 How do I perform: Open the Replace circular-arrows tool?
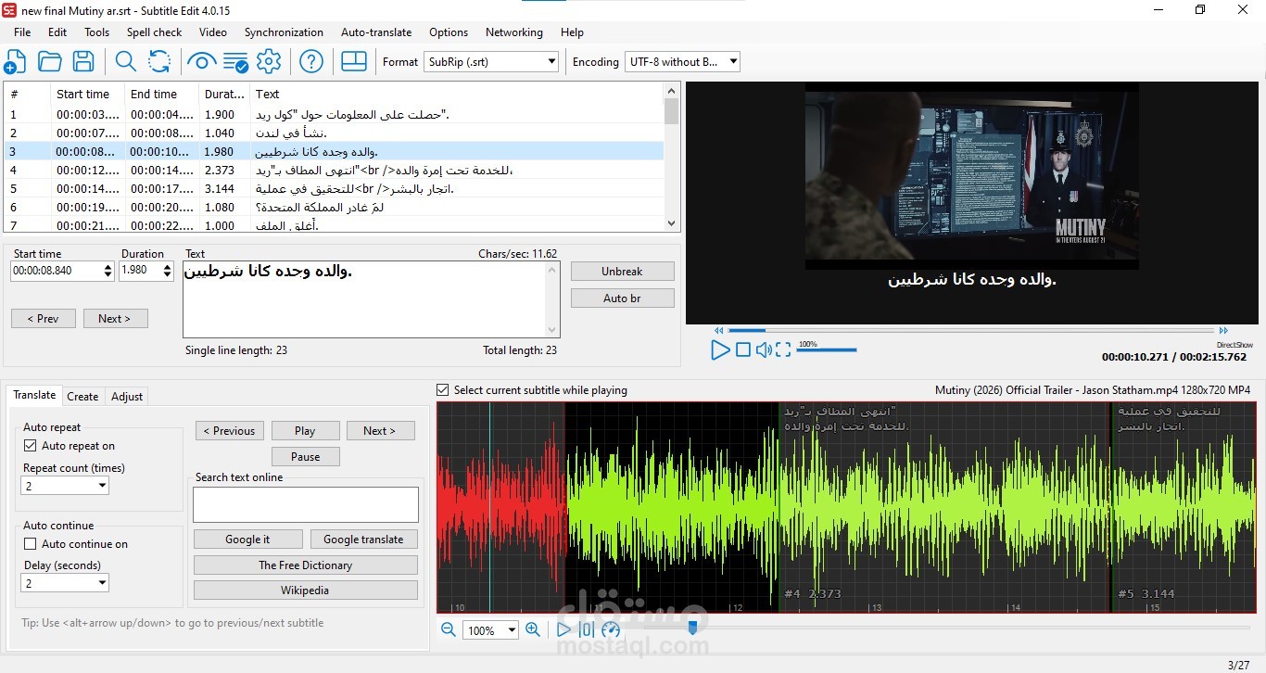(x=159, y=62)
